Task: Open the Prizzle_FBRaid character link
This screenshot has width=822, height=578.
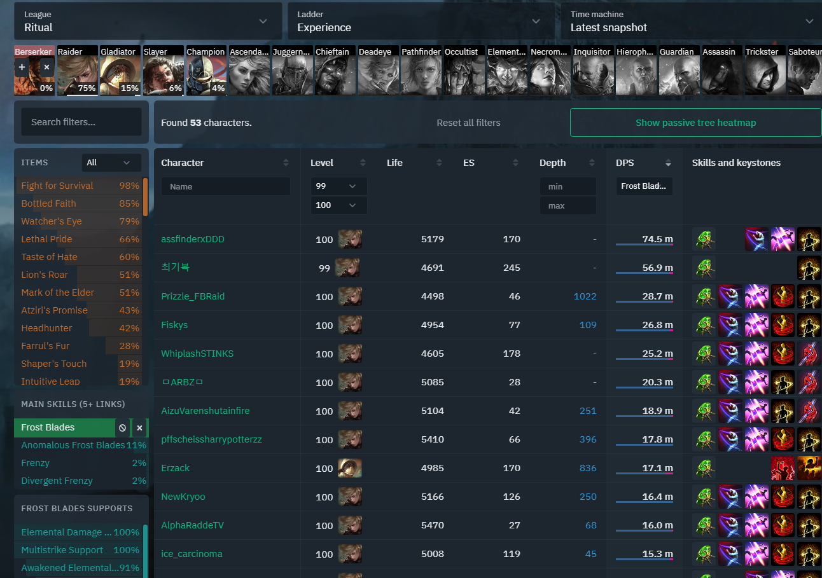Action: 193,296
